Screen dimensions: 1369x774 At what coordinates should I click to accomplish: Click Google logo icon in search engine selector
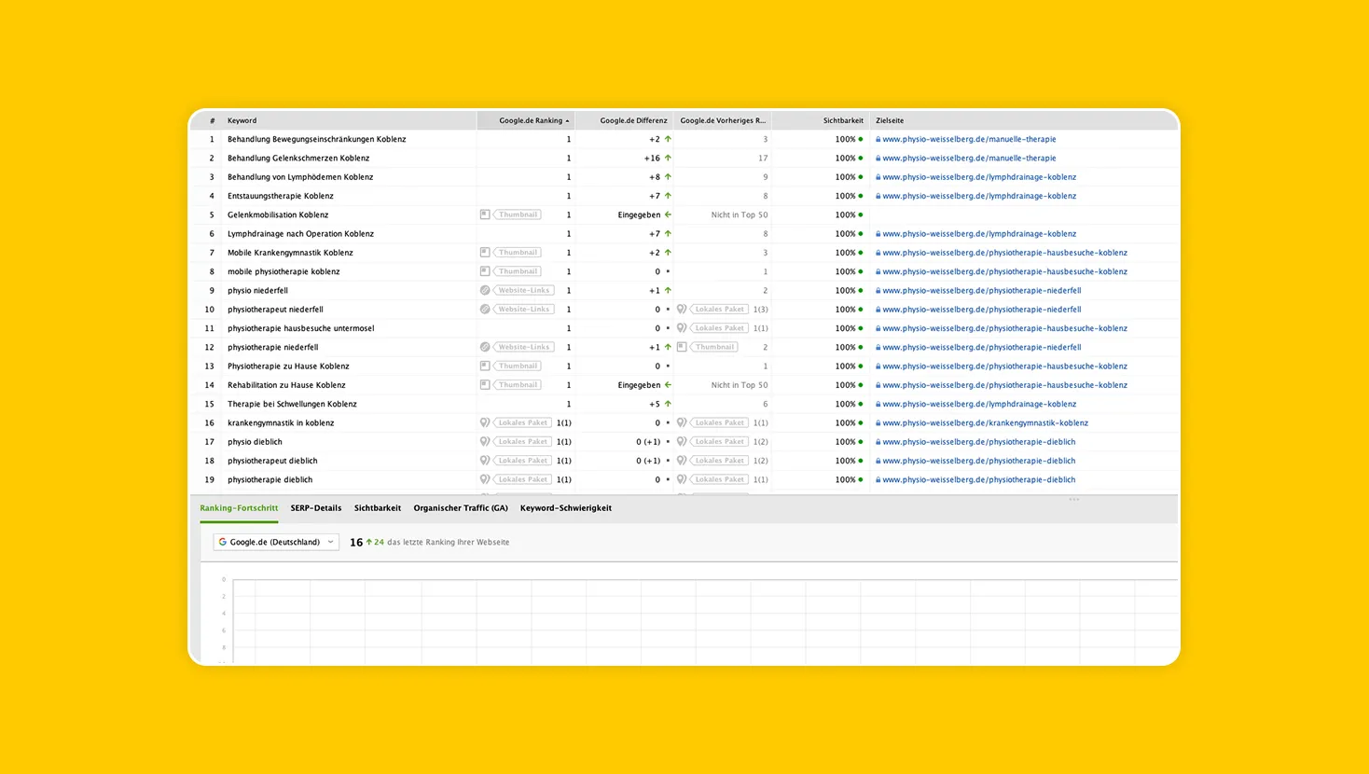pos(223,542)
